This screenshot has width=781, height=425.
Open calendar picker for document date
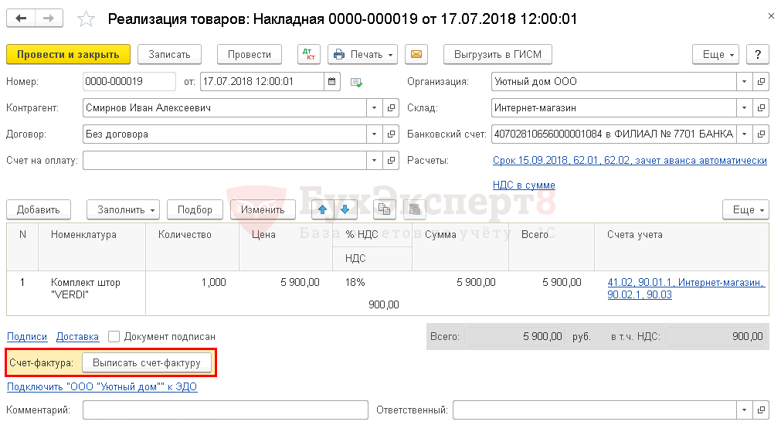tap(332, 82)
